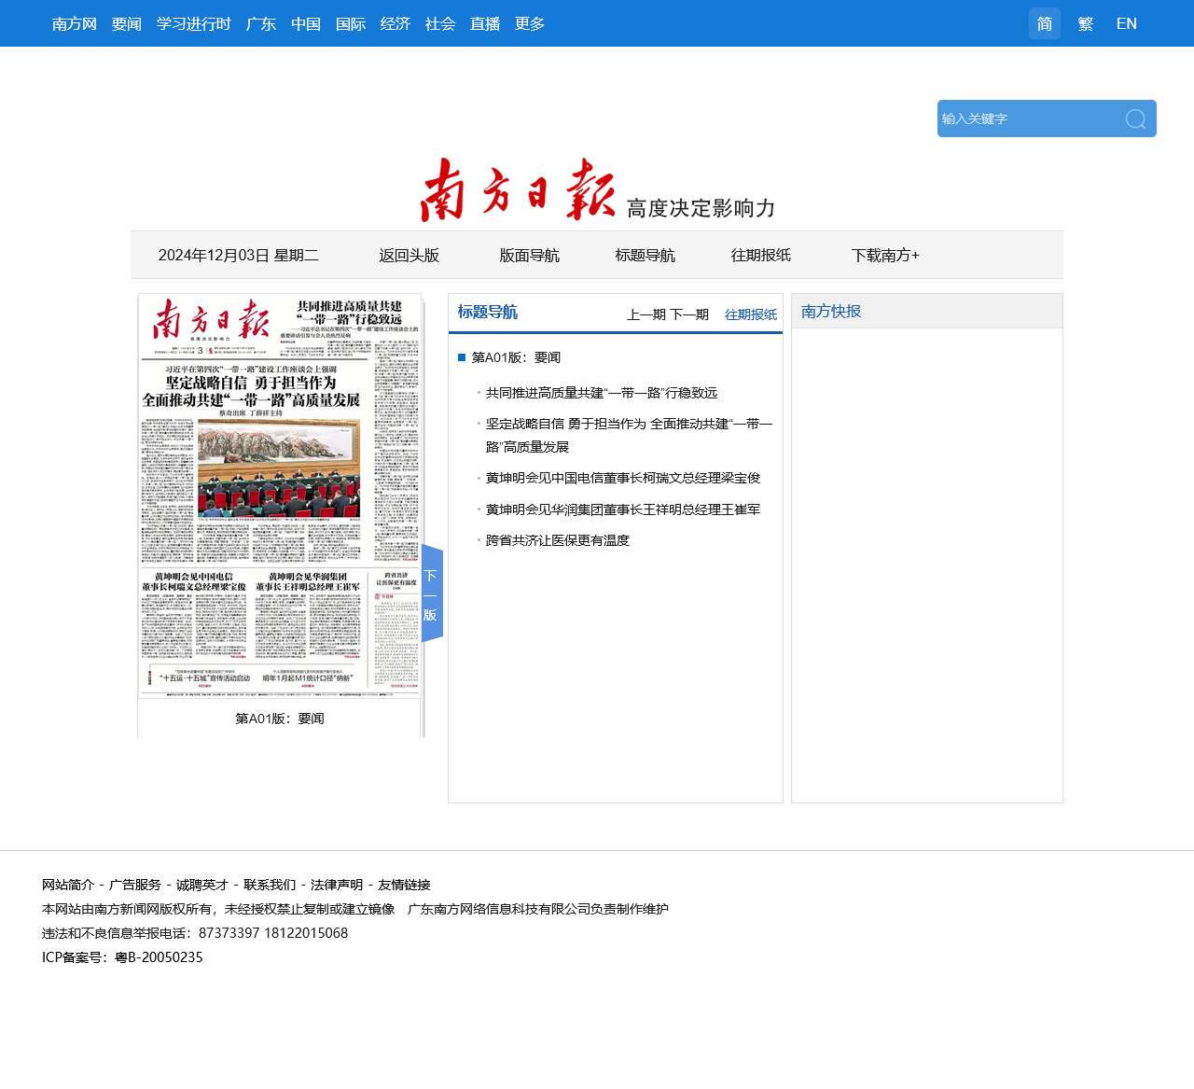The image size is (1194, 1089).
Task: Open article 黄坤明会见中国电信董事长
Action: click(623, 478)
